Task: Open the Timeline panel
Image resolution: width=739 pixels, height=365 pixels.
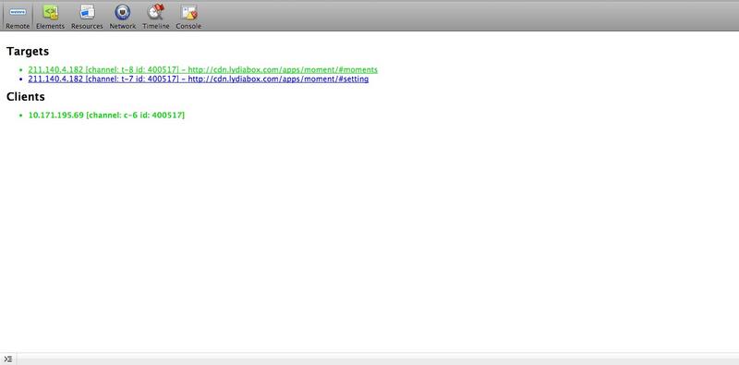Action: pos(155,17)
